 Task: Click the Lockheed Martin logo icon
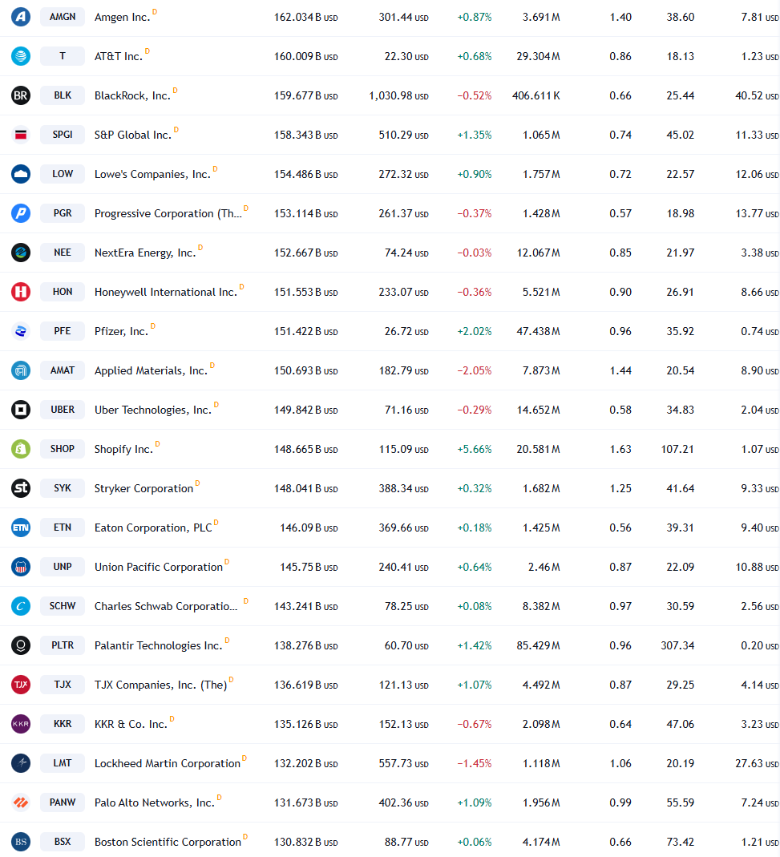21,763
